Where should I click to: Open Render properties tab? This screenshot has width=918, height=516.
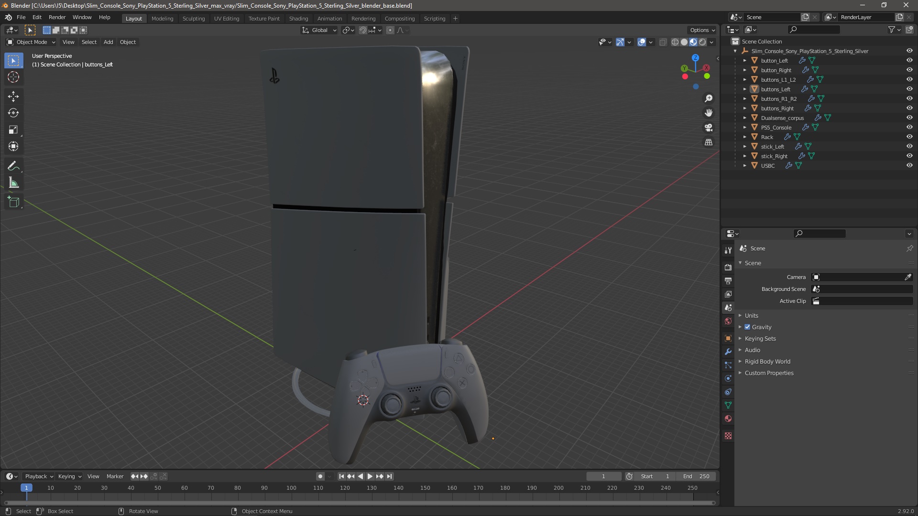(728, 267)
